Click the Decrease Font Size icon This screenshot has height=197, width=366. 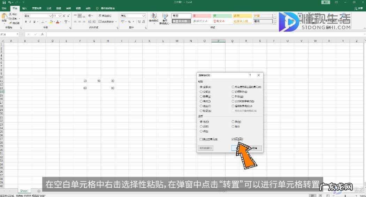[68, 16]
